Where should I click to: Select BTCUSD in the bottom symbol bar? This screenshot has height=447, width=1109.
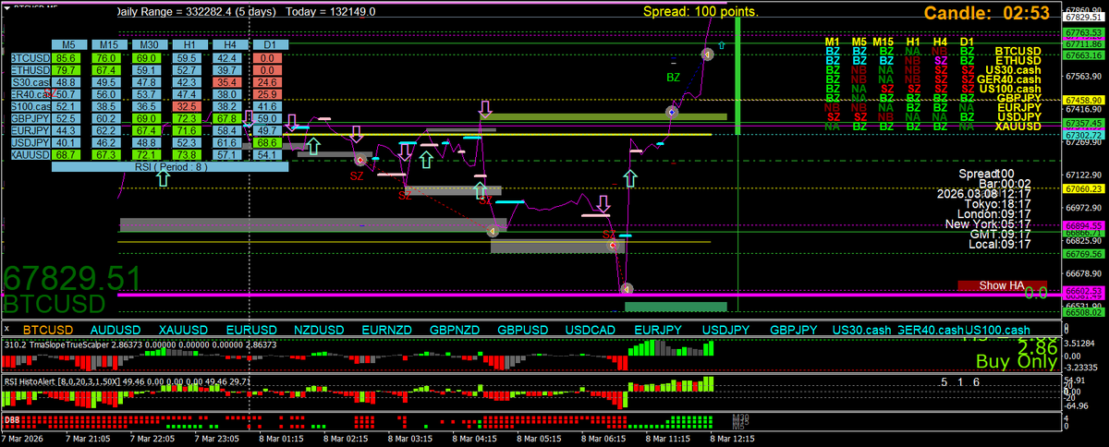click(48, 330)
